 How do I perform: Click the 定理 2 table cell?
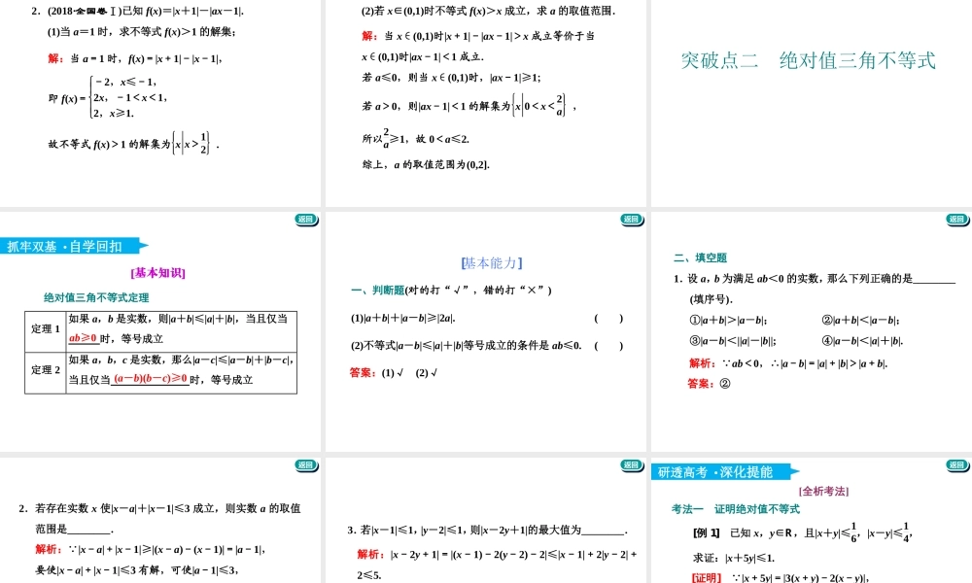(46, 369)
